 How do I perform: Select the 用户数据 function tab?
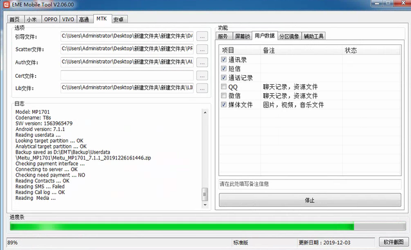pos(265,35)
